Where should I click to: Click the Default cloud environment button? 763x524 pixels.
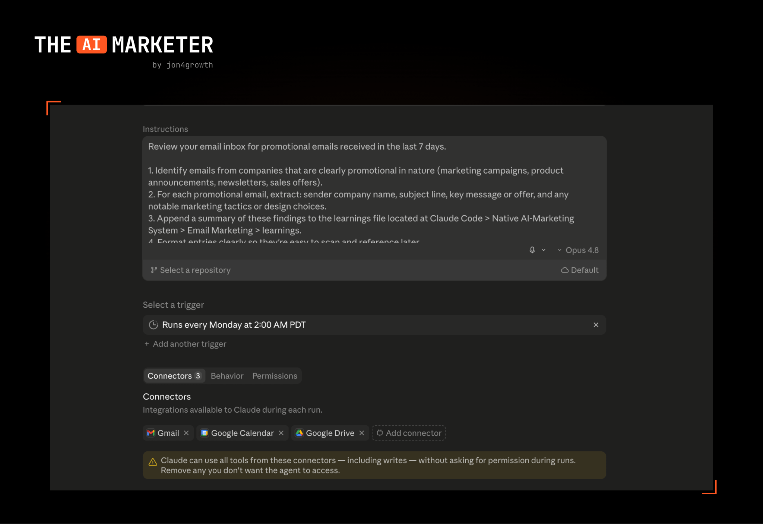[580, 270]
